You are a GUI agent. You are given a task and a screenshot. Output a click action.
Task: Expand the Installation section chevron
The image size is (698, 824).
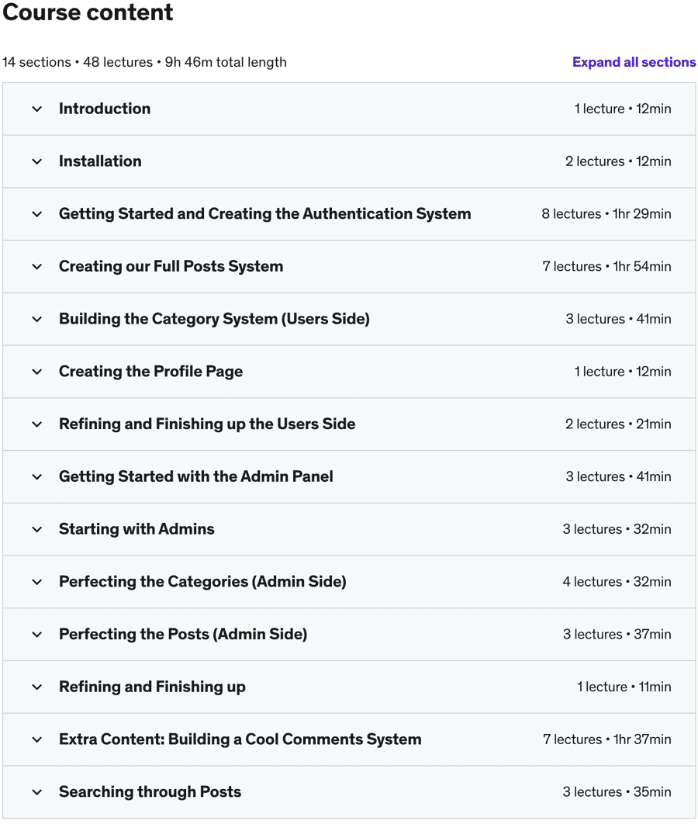click(x=36, y=162)
